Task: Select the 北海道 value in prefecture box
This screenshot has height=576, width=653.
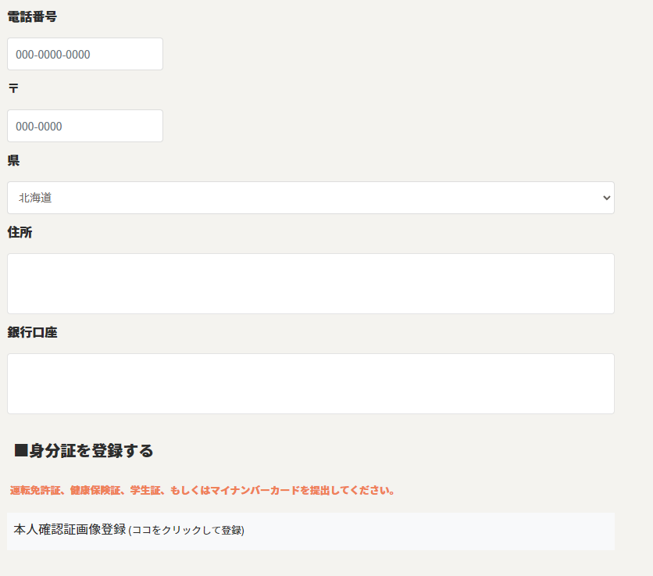Action: pyautogui.click(x=36, y=199)
